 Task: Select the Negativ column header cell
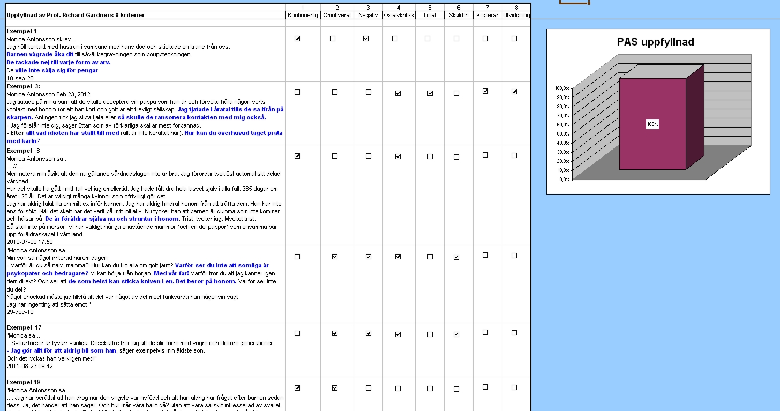368,15
